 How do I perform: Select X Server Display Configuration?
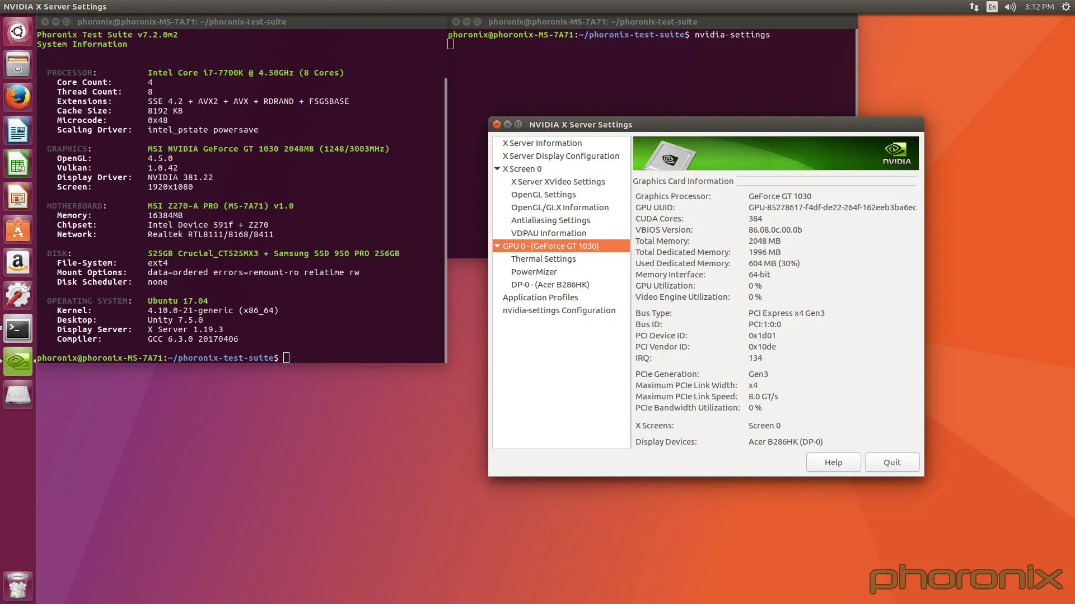(x=561, y=156)
